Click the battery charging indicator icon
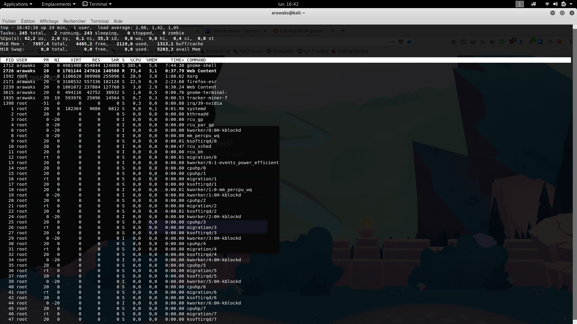577x324 pixels. click(x=563, y=4)
